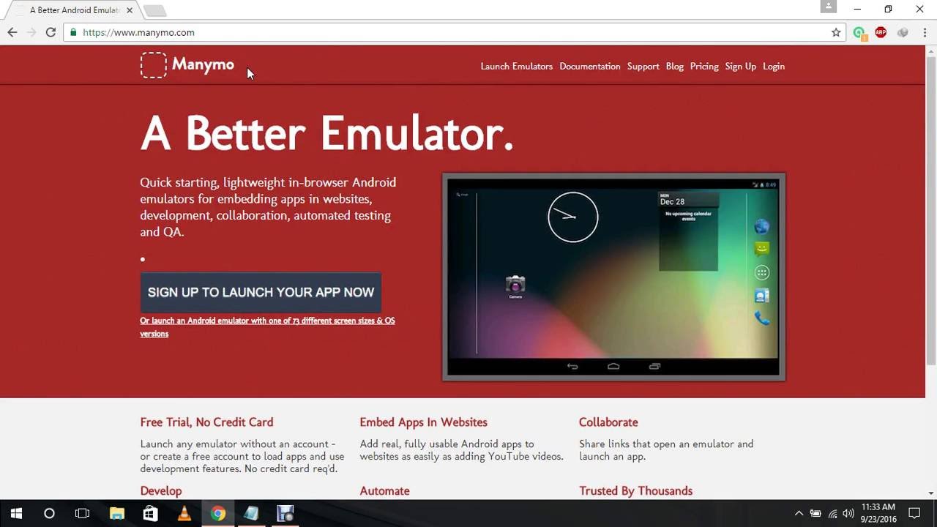Tap the emulator app drawer circle icon
Viewport: 937px width, 527px height.
click(762, 273)
